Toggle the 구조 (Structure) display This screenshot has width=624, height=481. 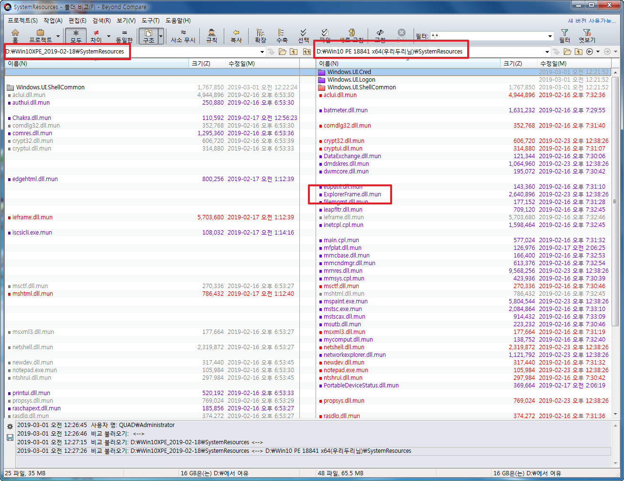148,36
